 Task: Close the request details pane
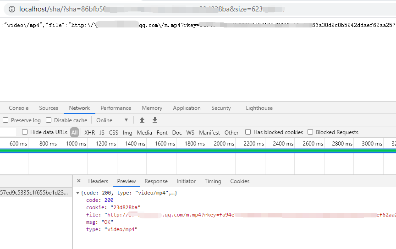tap(79, 181)
